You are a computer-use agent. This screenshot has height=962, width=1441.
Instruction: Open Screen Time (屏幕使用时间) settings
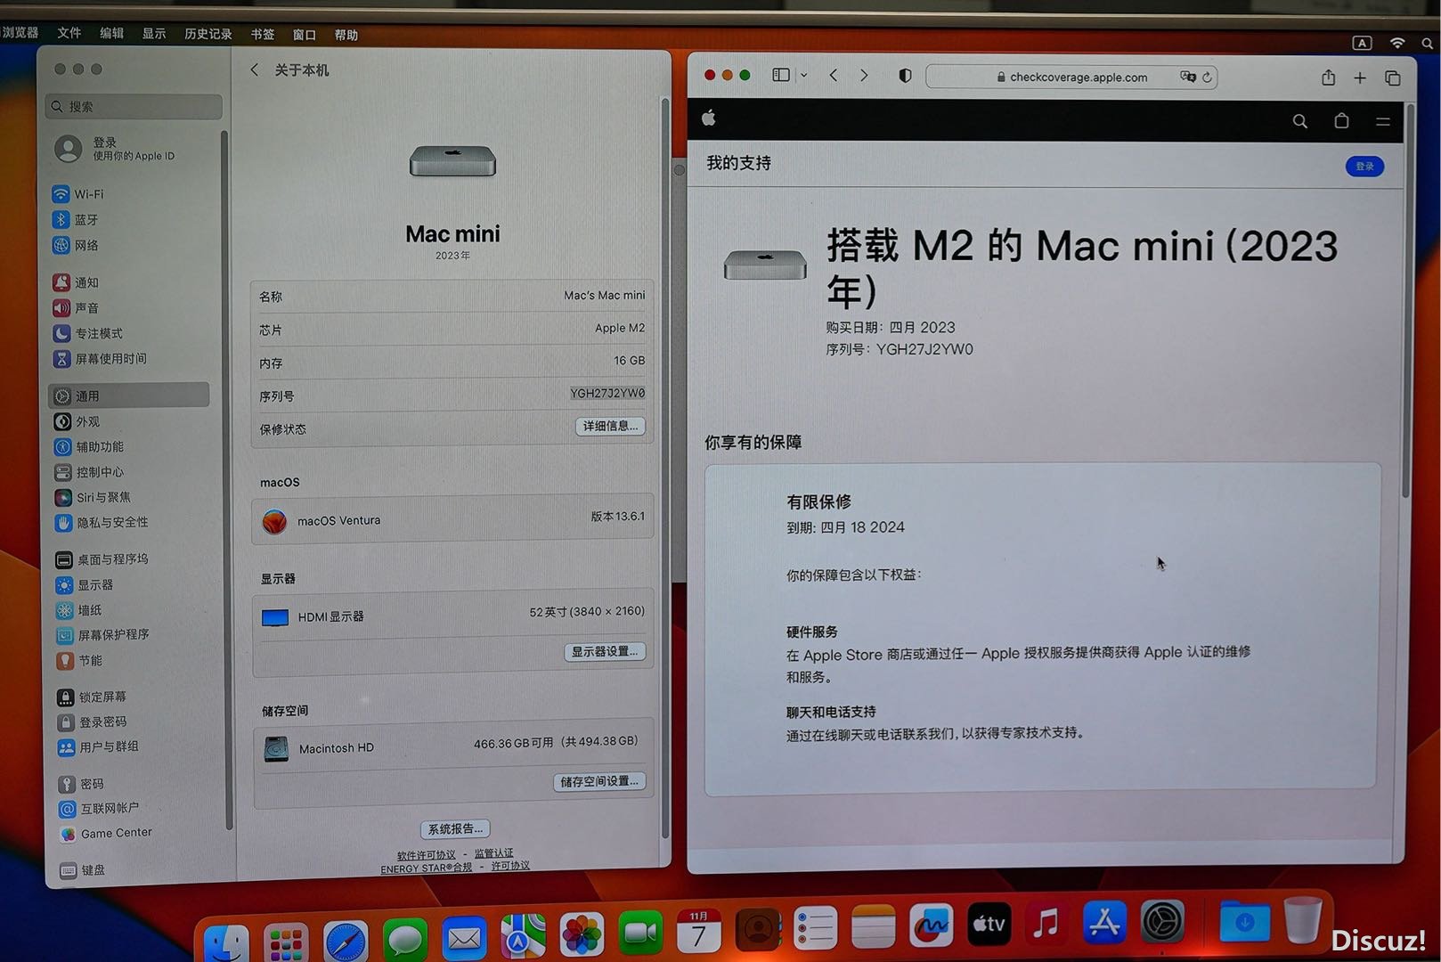[x=101, y=358]
